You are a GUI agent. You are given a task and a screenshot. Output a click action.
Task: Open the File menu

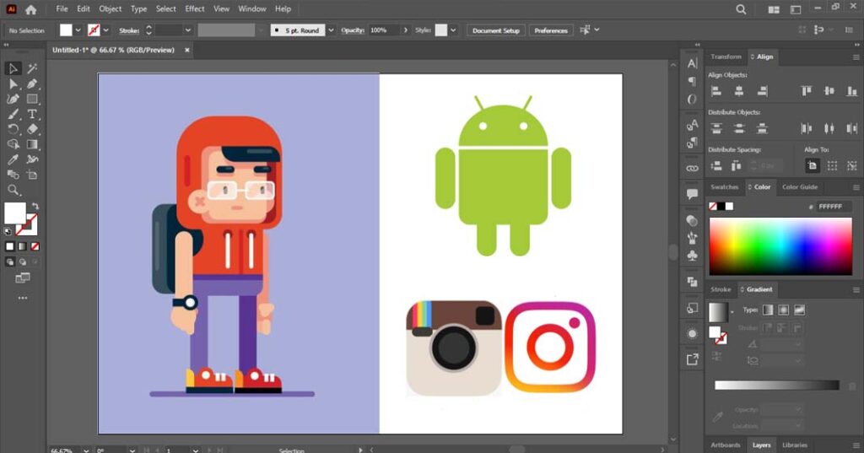pyautogui.click(x=62, y=8)
